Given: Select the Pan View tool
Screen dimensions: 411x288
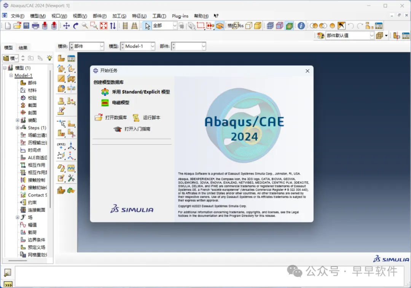Looking at the screenshot, I should (66, 26).
